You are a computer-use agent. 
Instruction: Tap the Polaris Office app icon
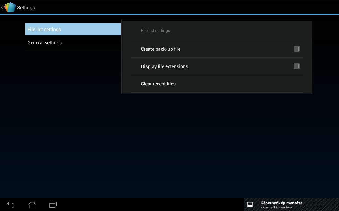[10, 7]
